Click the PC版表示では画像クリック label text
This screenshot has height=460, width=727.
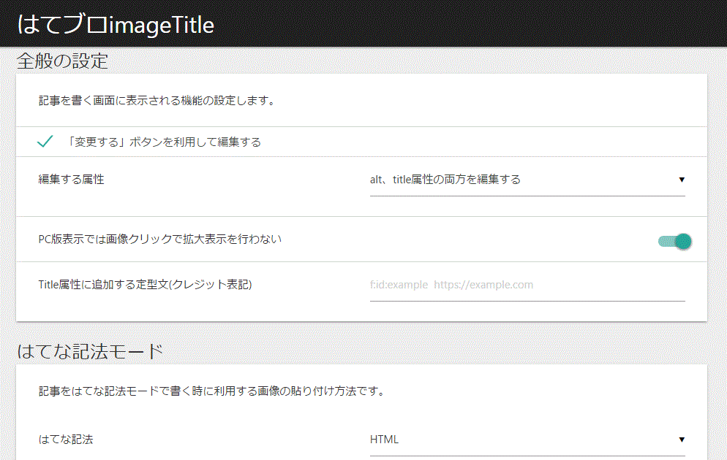[x=160, y=239]
